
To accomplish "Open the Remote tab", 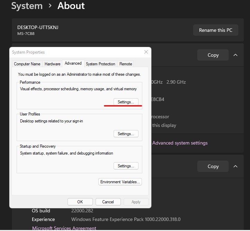I will pyautogui.click(x=126, y=64).
